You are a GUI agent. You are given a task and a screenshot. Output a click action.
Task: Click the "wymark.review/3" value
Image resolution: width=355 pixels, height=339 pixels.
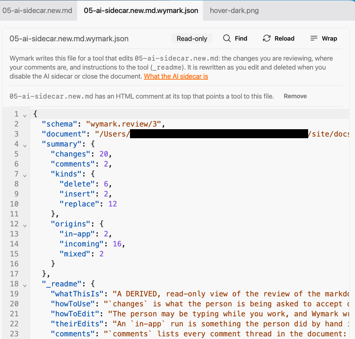pyautogui.click(x=123, y=124)
